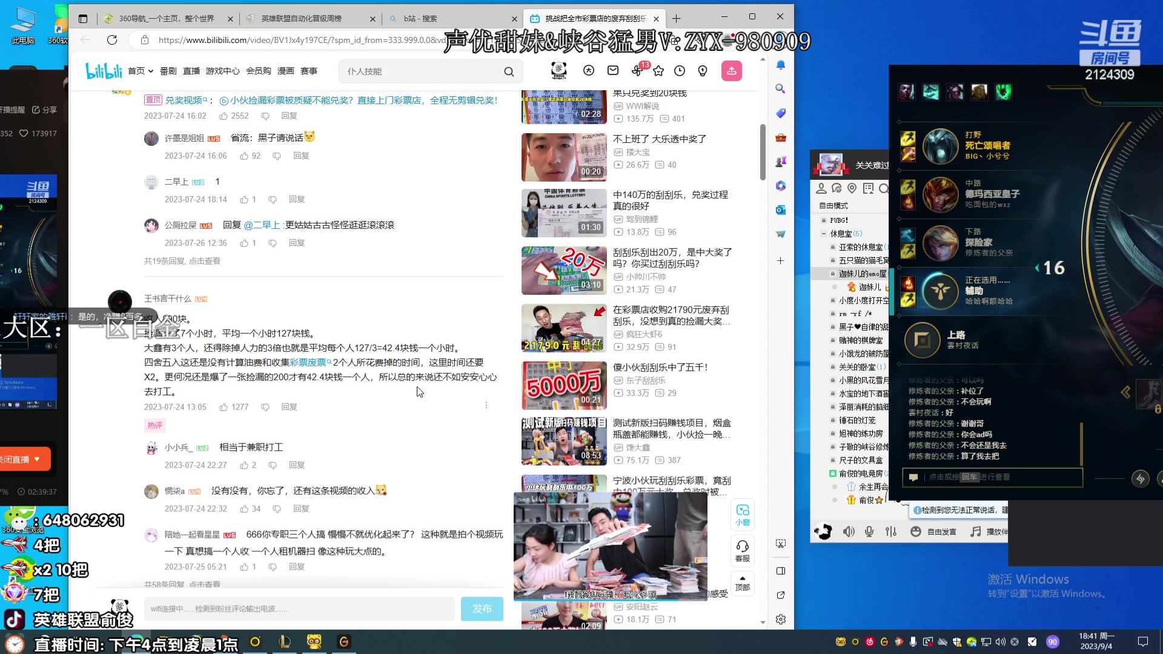This screenshot has width=1163, height=654.
Task: Click the League chat scrollbar thumb
Action: click(1081, 445)
